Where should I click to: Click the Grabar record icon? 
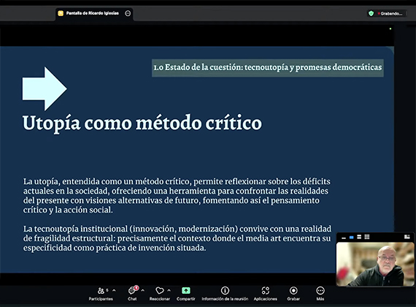point(293,290)
